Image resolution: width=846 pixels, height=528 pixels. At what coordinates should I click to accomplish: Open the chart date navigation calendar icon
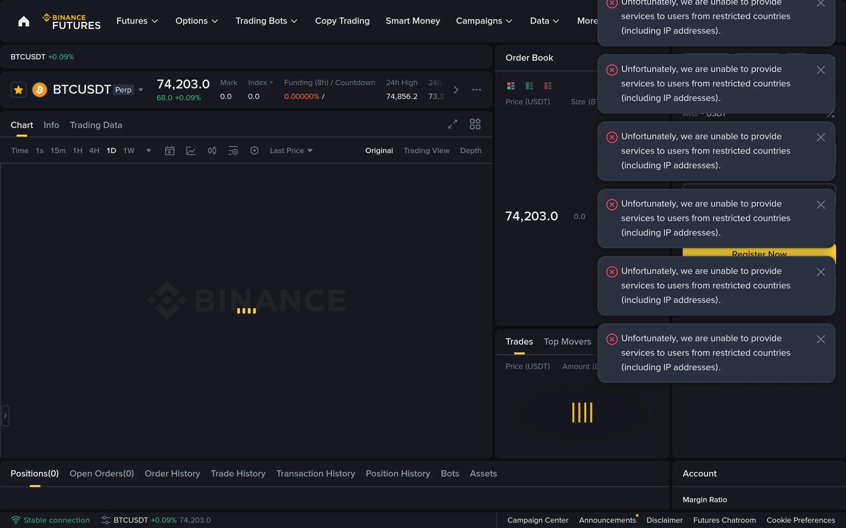(170, 150)
